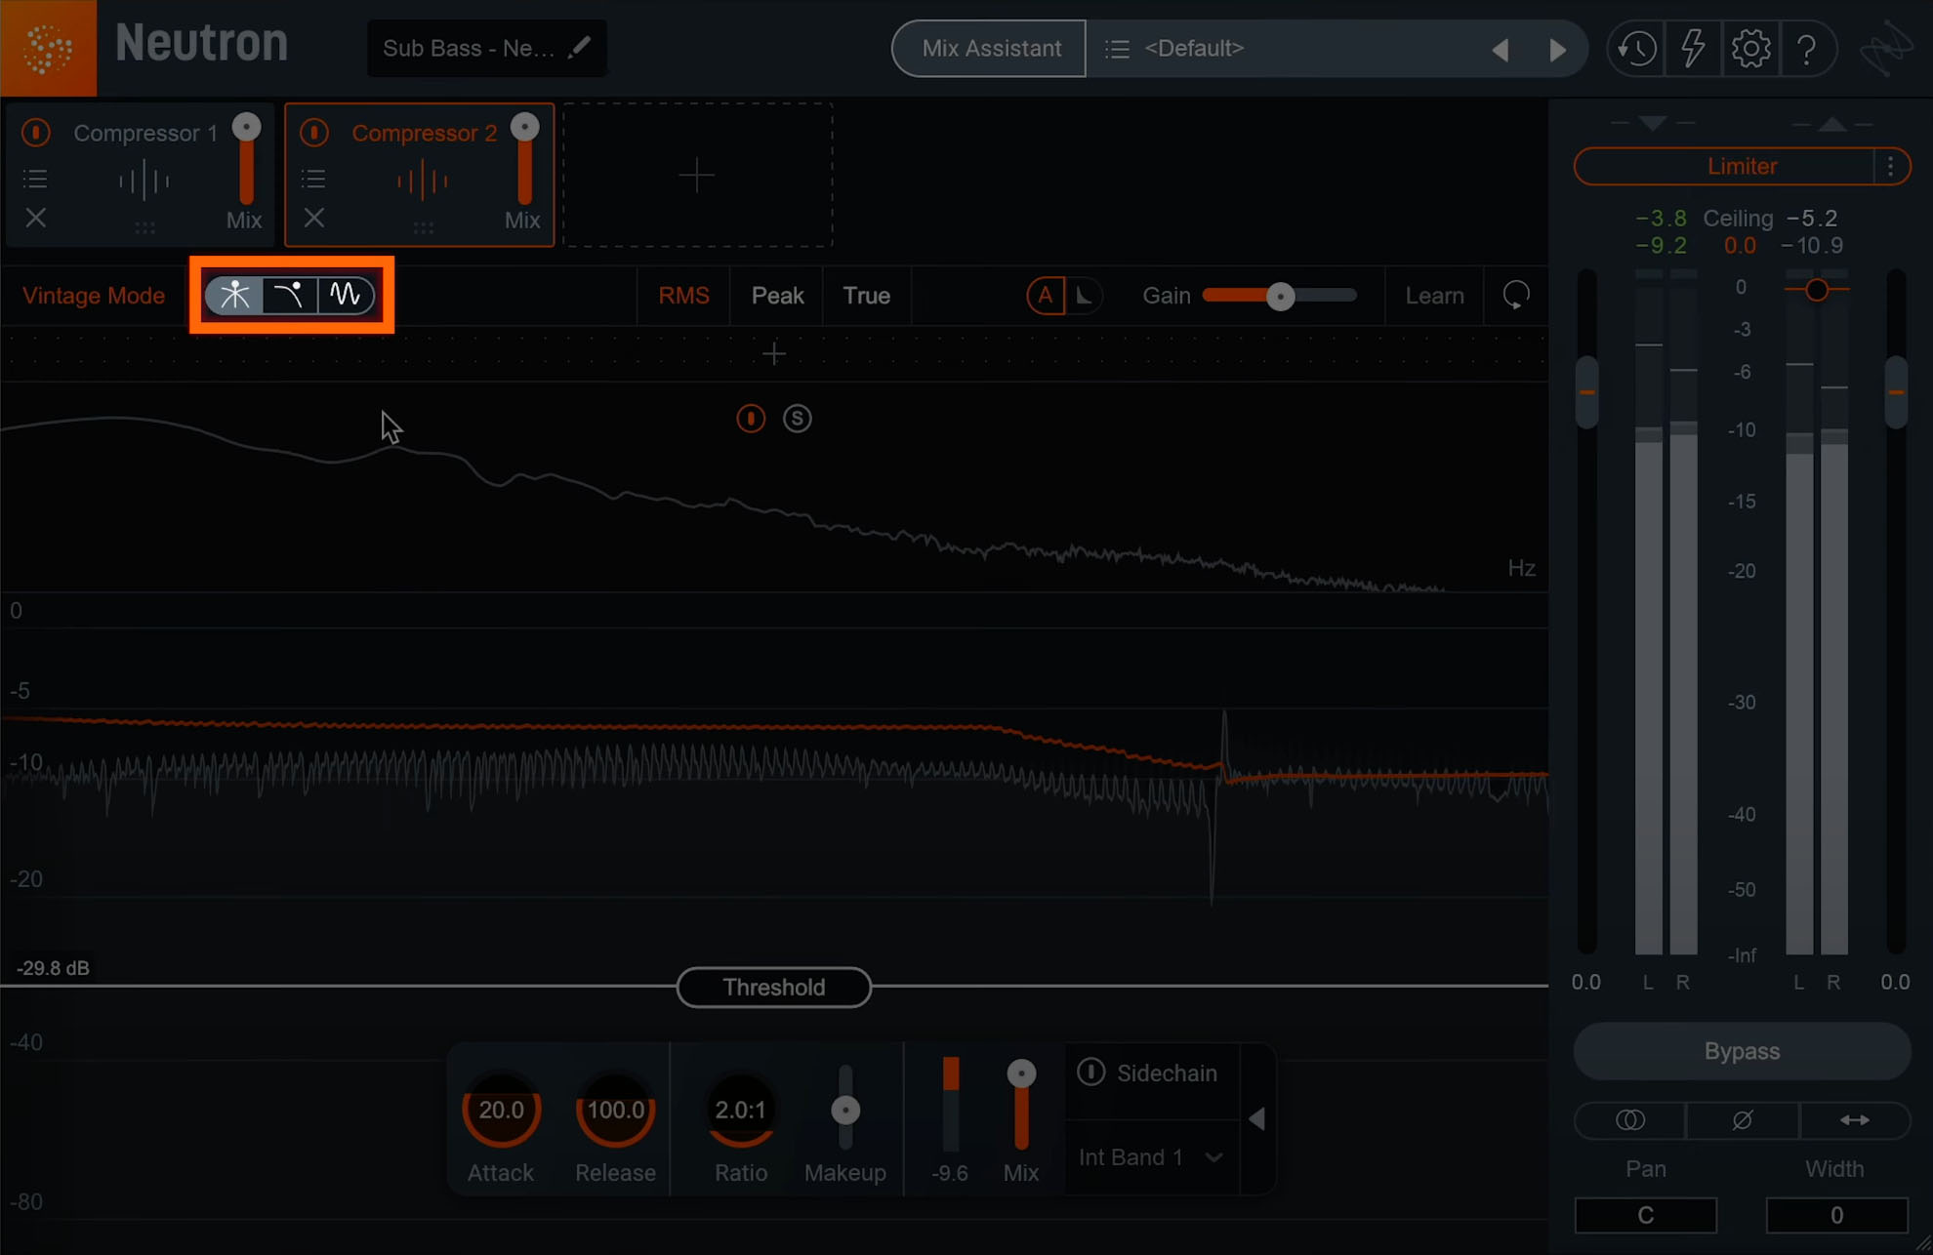1933x1255 pixels.
Task: Click the Learn button
Action: [x=1434, y=296]
